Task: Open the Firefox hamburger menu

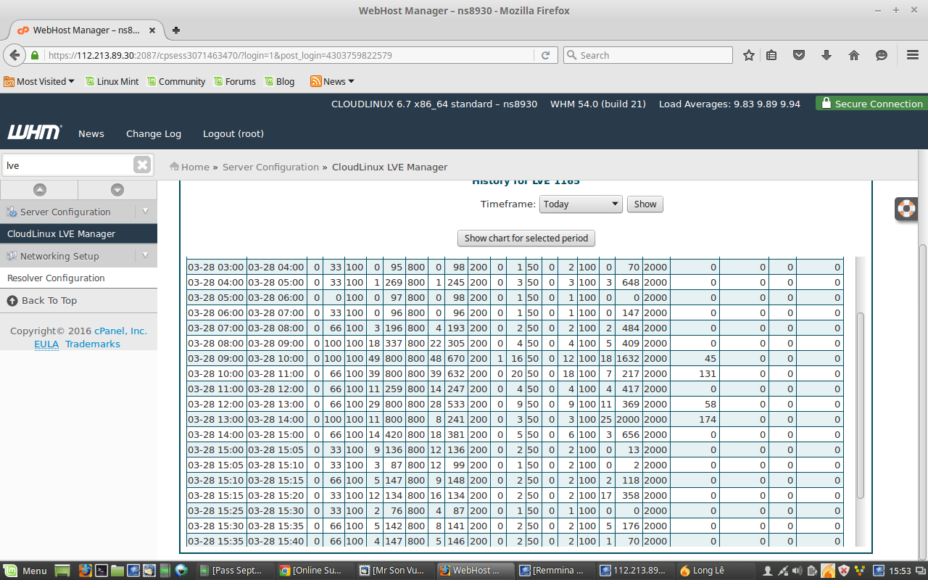Action: click(912, 55)
